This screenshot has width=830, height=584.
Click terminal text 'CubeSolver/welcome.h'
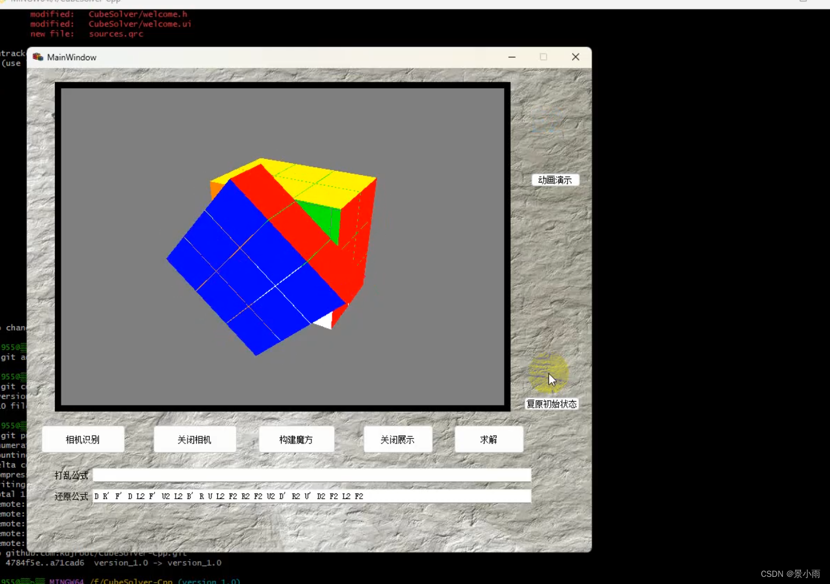138,14
